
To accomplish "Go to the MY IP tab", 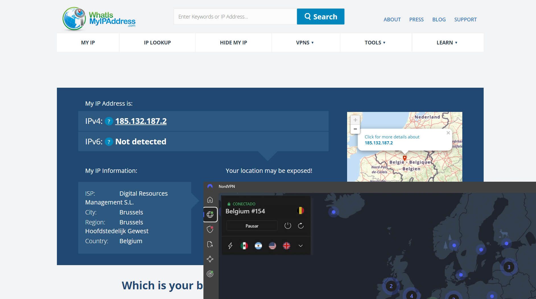I will tap(88, 42).
